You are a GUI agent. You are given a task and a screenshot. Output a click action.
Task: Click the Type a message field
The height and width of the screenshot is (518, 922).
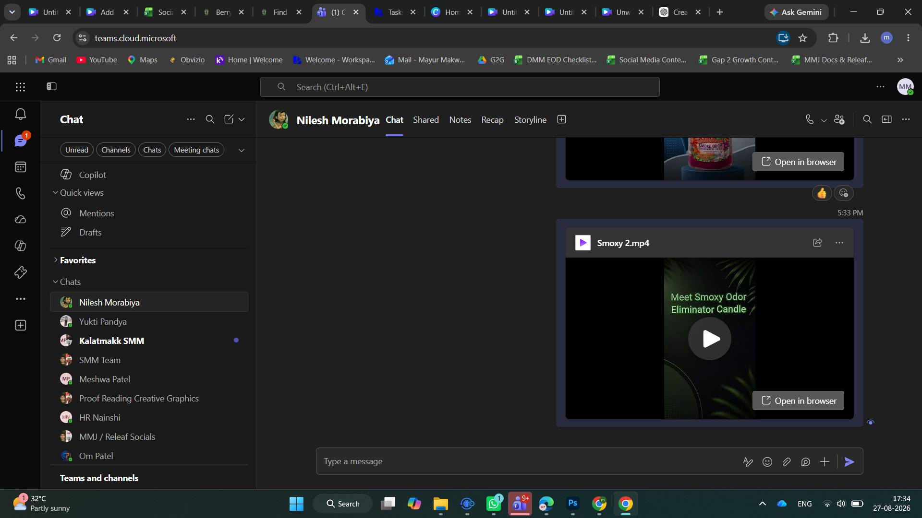[528, 461]
